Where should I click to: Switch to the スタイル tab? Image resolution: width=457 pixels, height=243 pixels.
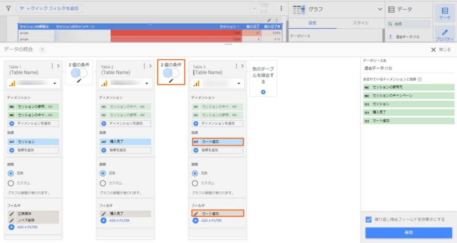click(361, 22)
